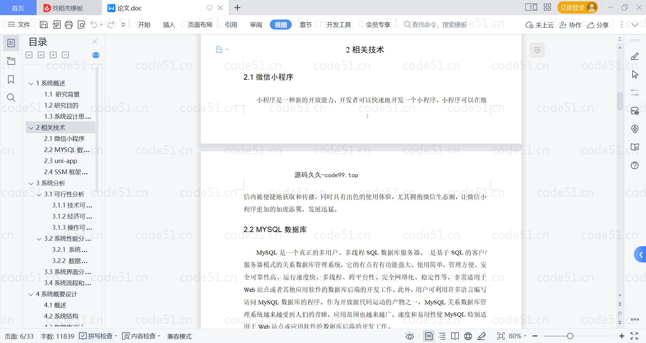Click the zoom in plus button
The image size is (646, 343).
[x=622, y=336]
